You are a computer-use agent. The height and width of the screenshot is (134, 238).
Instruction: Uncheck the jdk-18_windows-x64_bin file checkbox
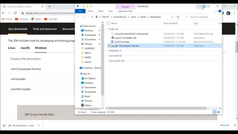(109, 46)
